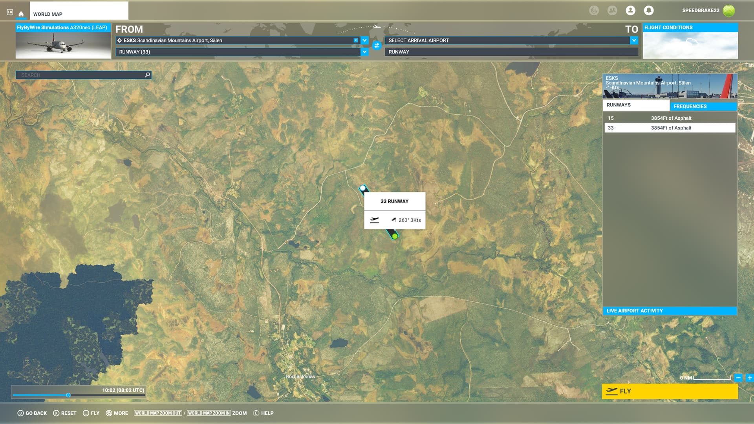The width and height of the screenshot is (754, 424).
Task: Click the green runway 33 start marker
Action: [395, 236]
